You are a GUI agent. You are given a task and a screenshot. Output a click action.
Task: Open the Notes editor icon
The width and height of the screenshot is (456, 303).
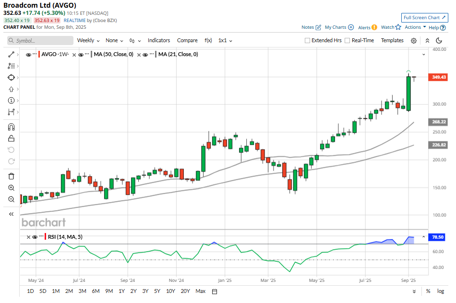(318, 27)
